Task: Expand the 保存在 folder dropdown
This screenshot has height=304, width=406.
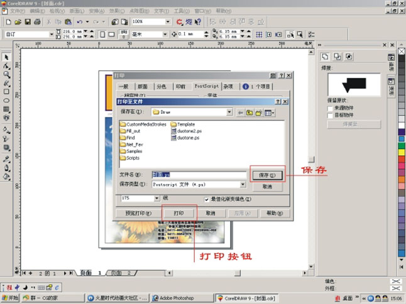Action: [x=229, y=112]
